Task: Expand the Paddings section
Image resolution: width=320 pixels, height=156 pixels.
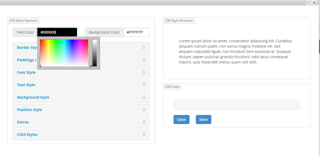Action: [x=81, y=60]
